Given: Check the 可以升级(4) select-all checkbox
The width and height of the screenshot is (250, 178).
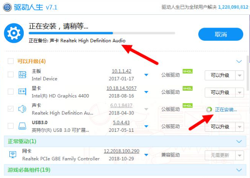Looking at the screenshot, I should click(x=11, y=61).
